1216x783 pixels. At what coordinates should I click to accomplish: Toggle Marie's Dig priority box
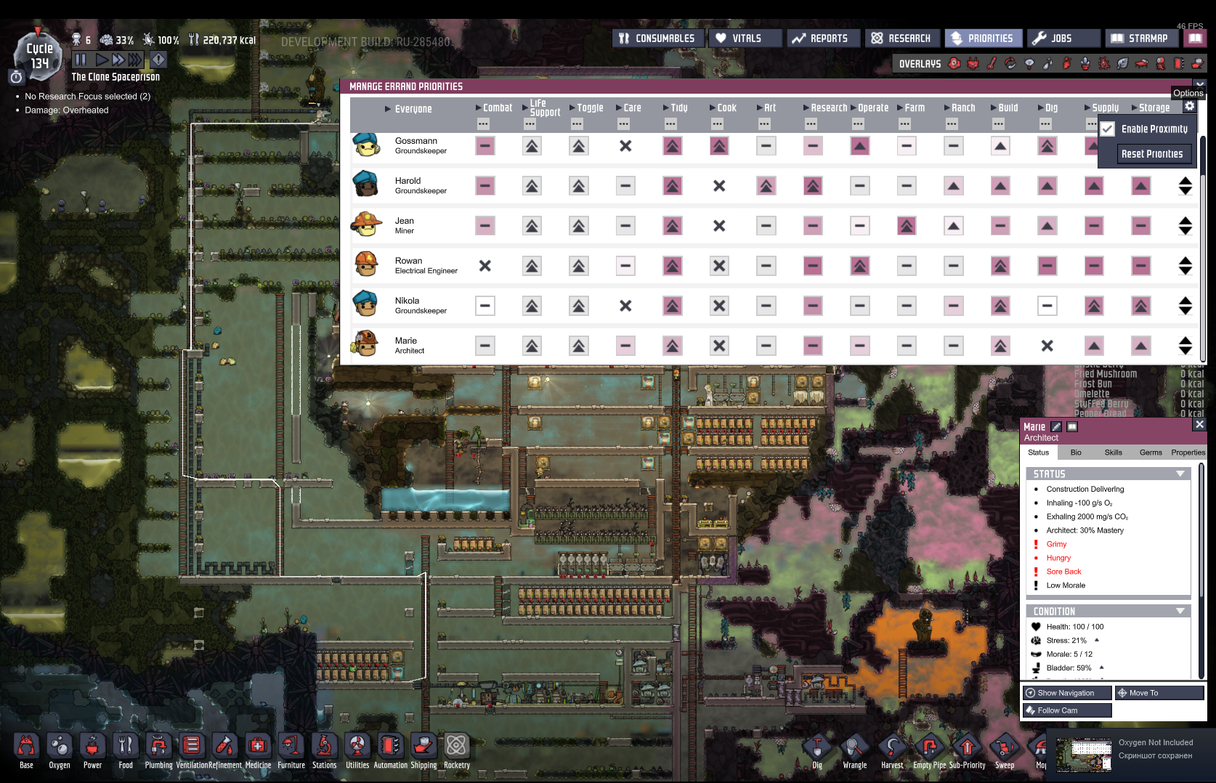(x=1047, y=346)
